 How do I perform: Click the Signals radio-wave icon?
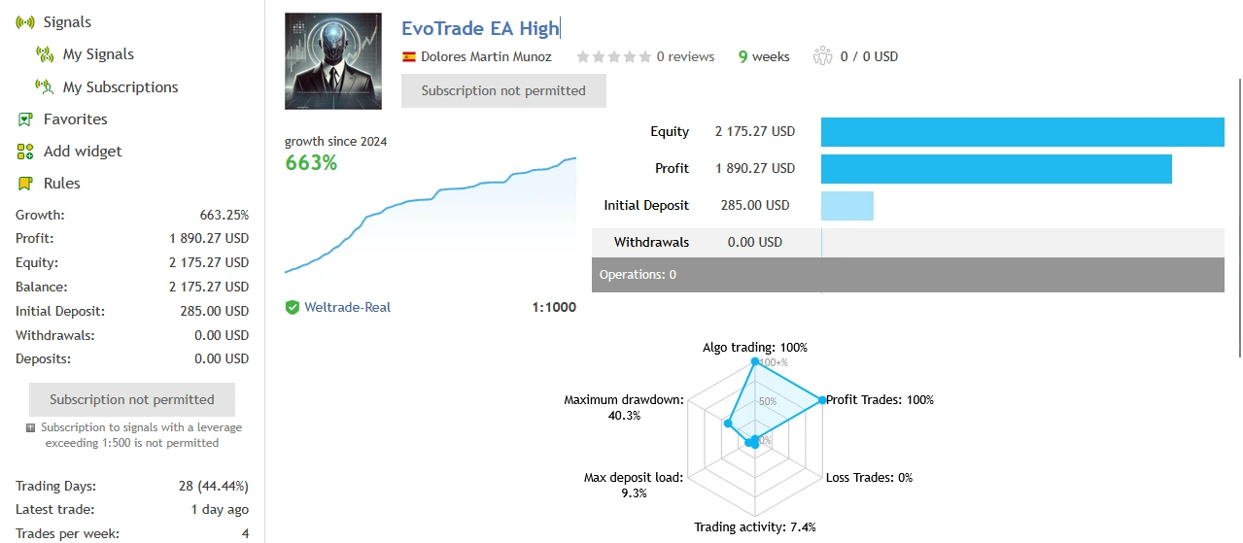pos(25,22)
